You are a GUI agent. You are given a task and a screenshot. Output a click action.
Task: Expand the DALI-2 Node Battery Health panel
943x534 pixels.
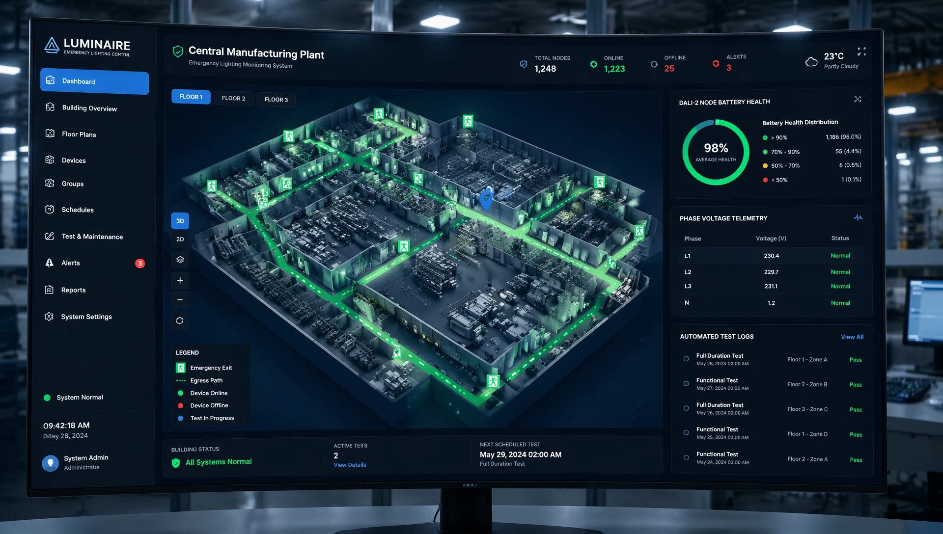pos(858,99)
